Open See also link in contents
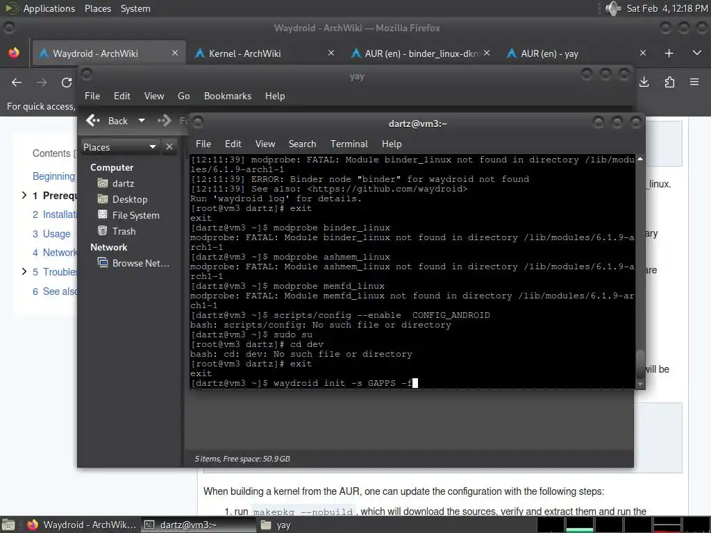The height and width of the screenshot is (533, 711). 54,291
